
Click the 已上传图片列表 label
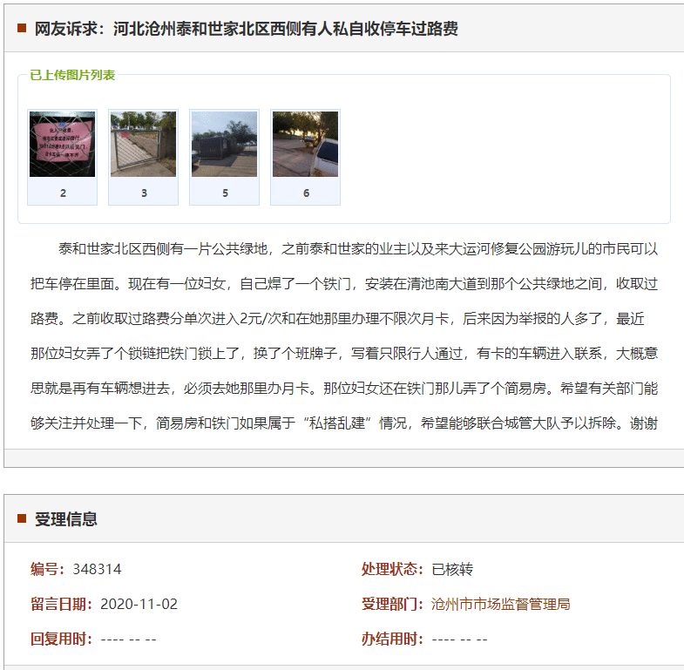pyautogui.click(x=72, y=75)
